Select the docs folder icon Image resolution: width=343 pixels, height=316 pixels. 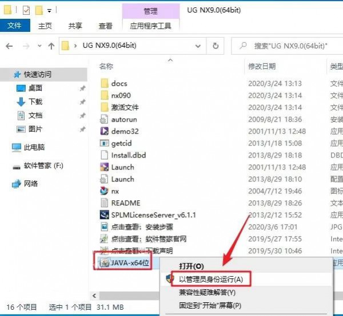click(x=105, y=83)
